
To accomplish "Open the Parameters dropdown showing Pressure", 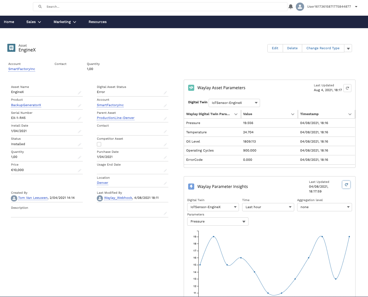I will (218, 222).
